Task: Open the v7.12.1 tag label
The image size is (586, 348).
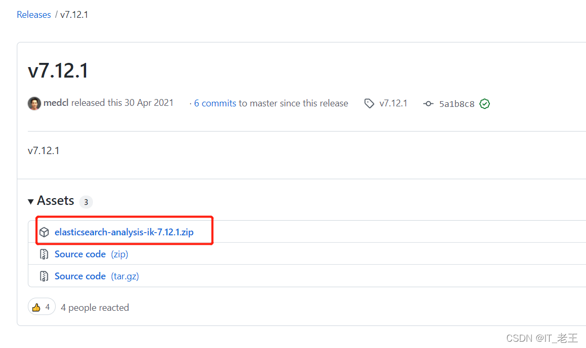Action: [393, 103]
